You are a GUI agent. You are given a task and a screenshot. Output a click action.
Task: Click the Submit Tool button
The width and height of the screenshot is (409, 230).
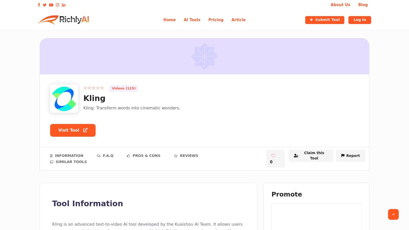click(325, 20)
